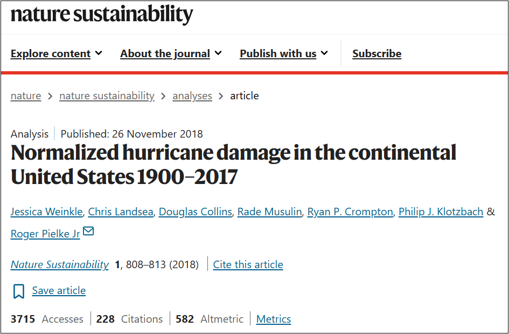This screenshot has height=334, width=509.
Task: Expand the Explore content dropdown
Action: pyautogui.click(x=57, y=53)
